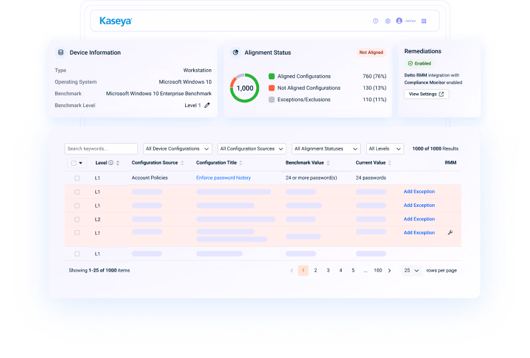This screenshot has height=358, width=530.
Task: Open the All Configuration Sources dropdown
Action: [252, 148]
